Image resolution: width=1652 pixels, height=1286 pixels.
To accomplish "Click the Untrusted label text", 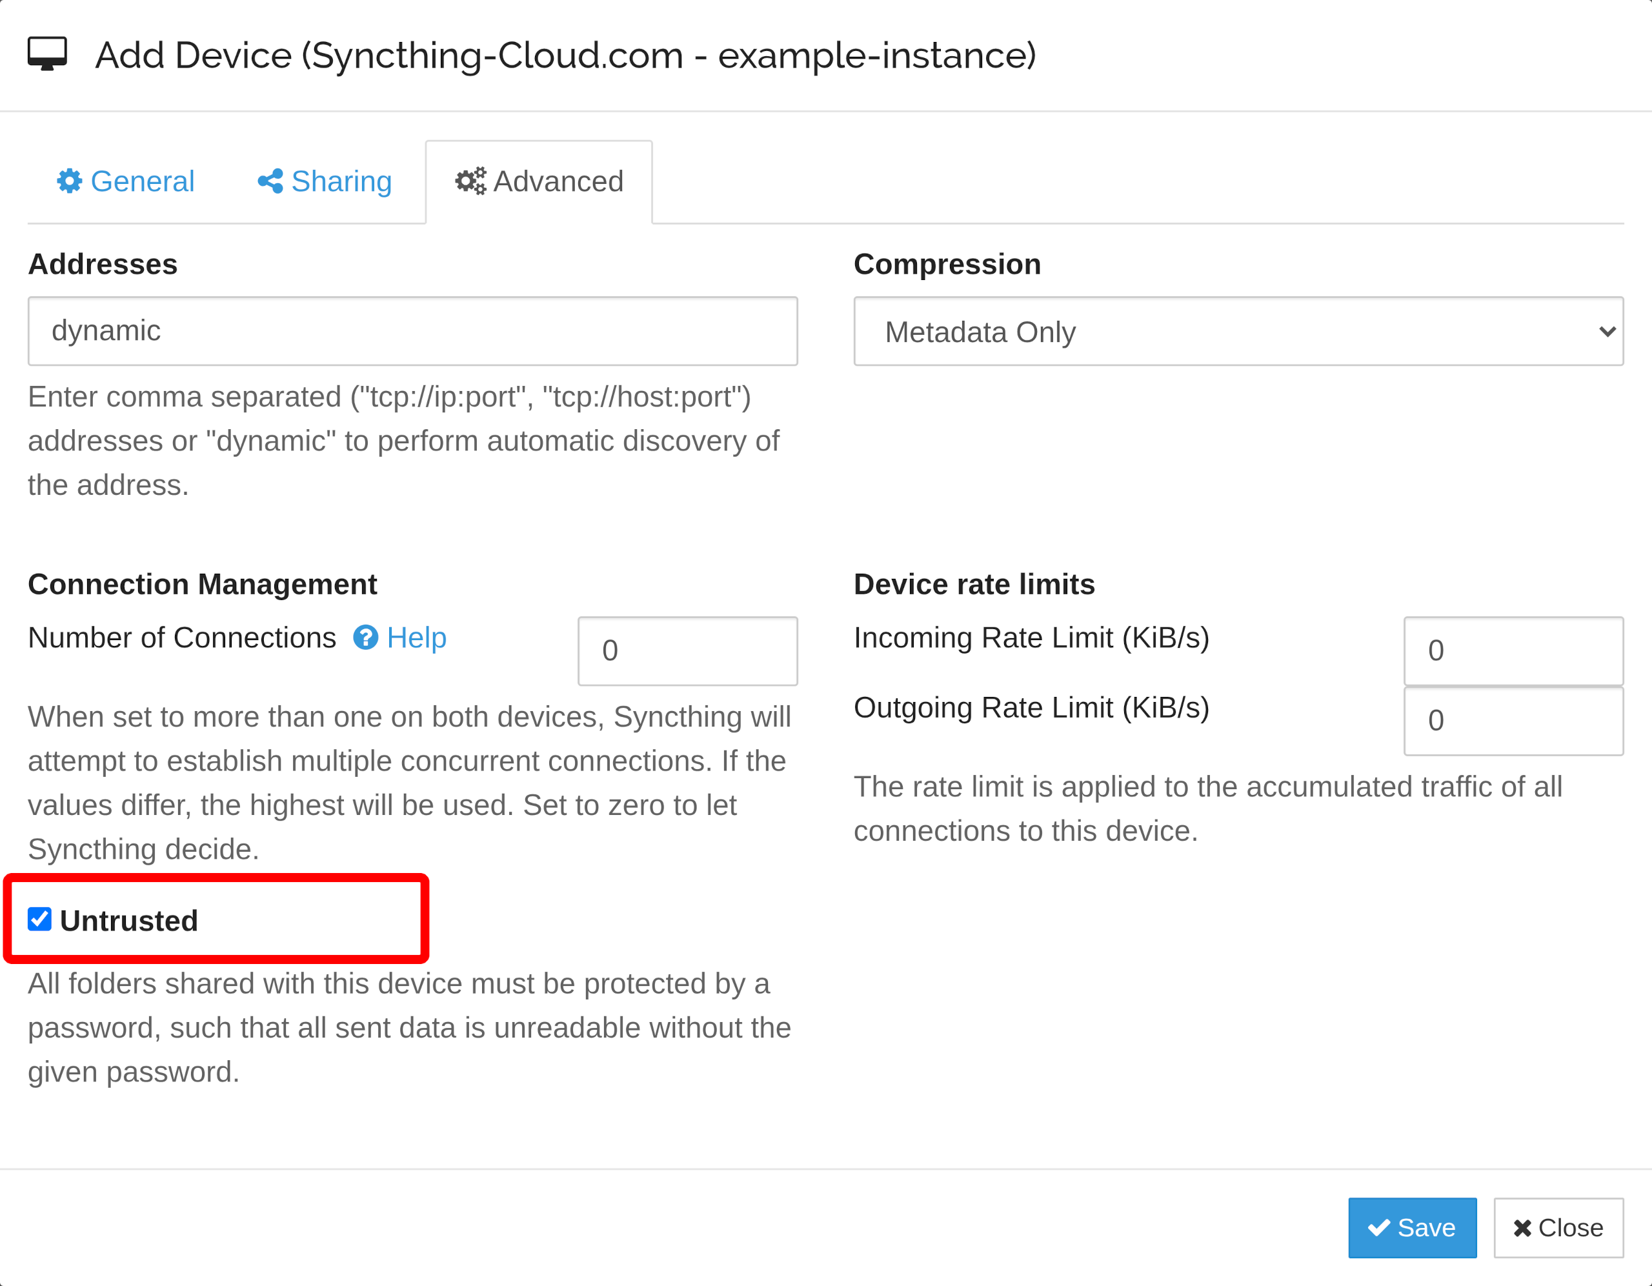I will [128, 921].
